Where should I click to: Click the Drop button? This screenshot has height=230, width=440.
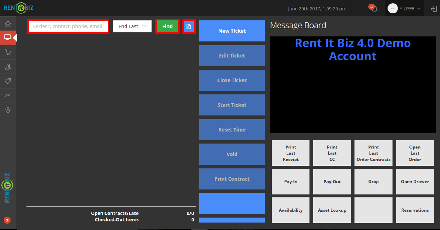373,181
